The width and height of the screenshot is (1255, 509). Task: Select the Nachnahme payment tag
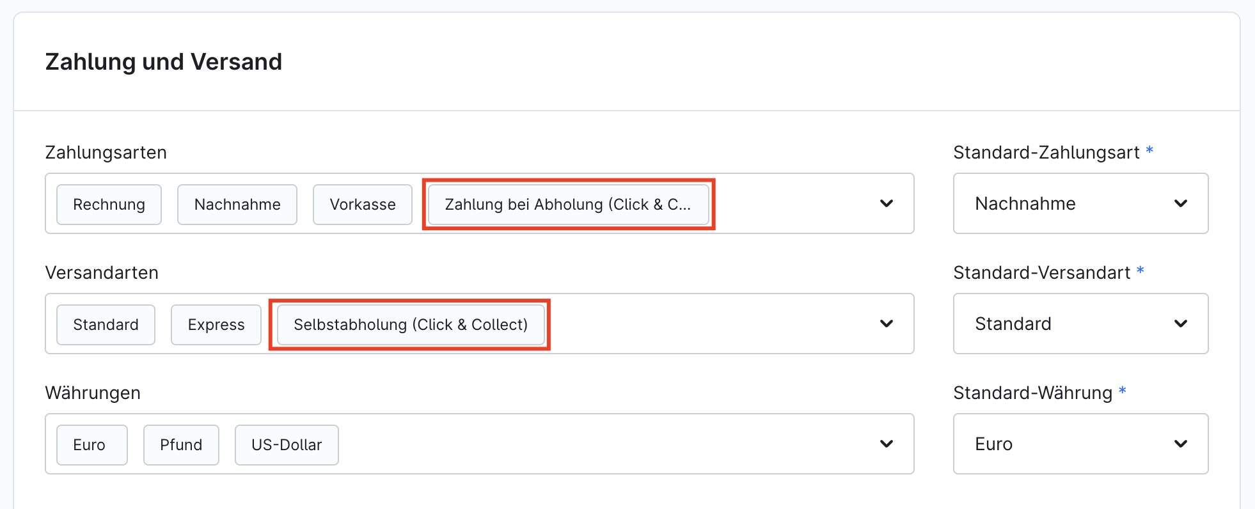[x=237, y=205]
